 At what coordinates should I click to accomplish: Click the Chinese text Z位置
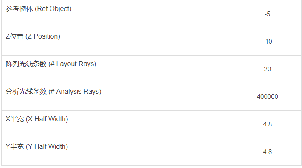pos(15,36)
